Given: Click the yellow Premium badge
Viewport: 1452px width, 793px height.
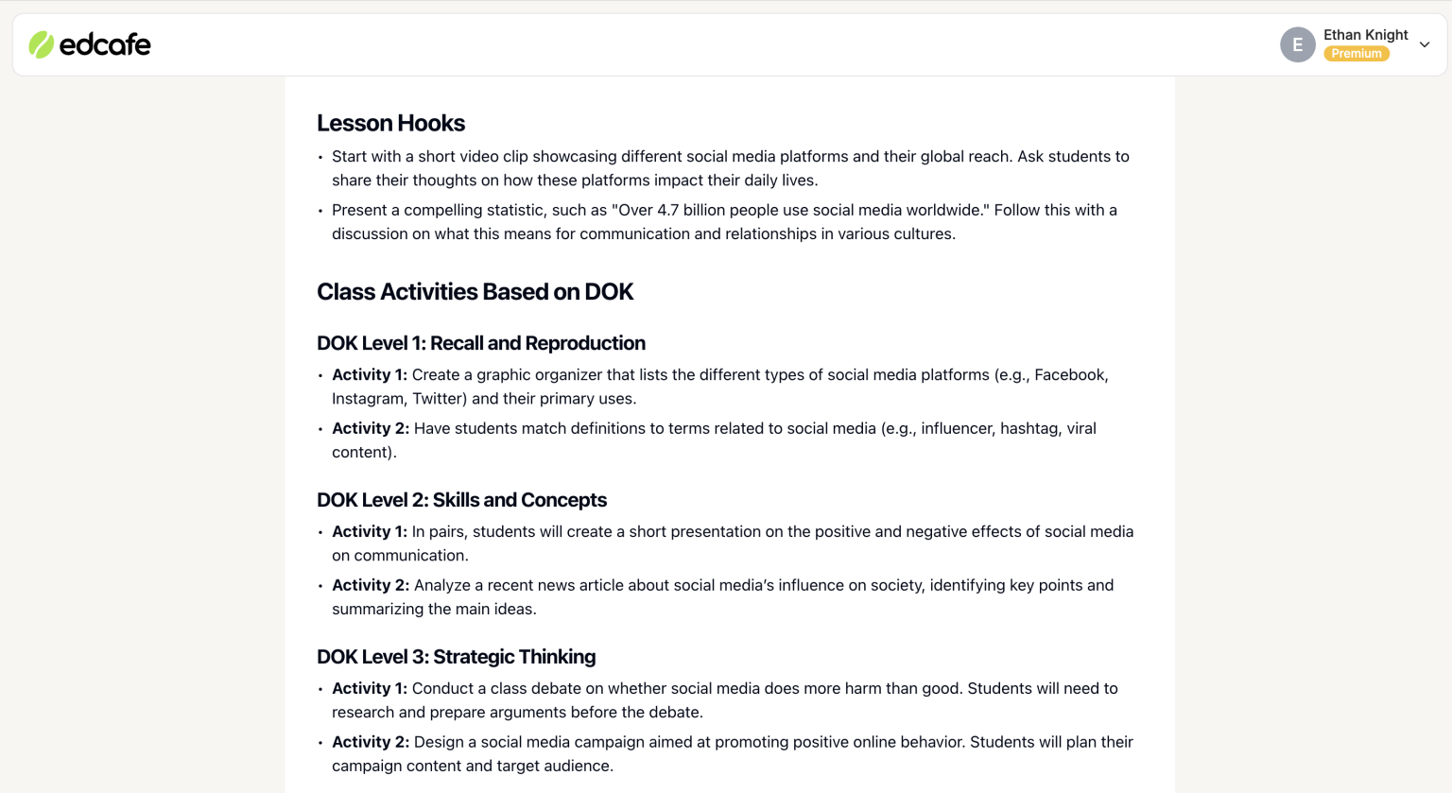Looking at the screenshot, I should point(1356,54).
